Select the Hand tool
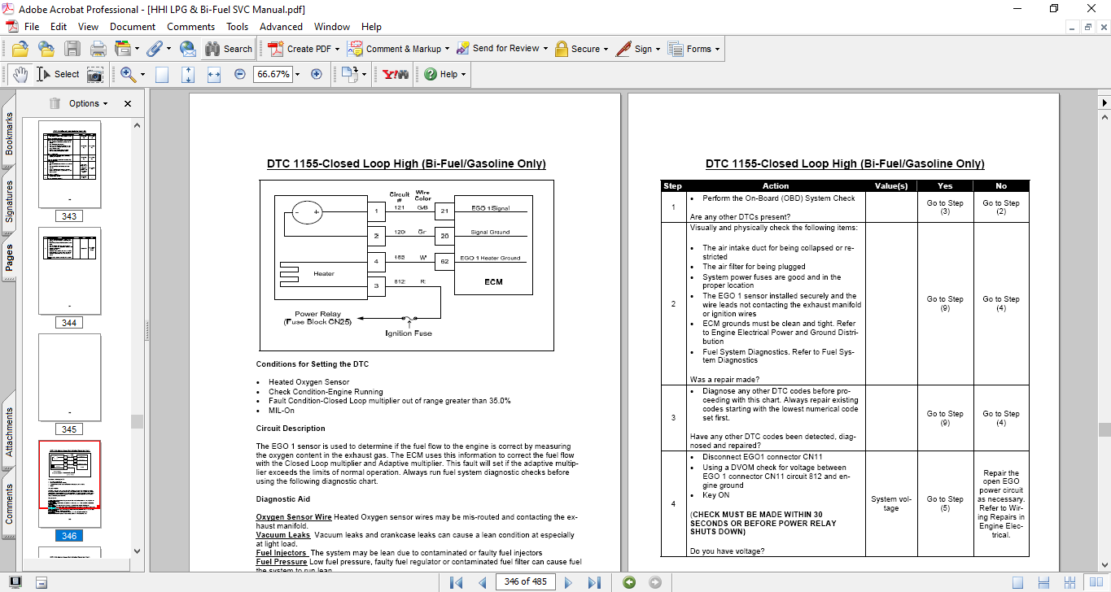Screen dimensions: 1111x592 click(x=19, y=74)
